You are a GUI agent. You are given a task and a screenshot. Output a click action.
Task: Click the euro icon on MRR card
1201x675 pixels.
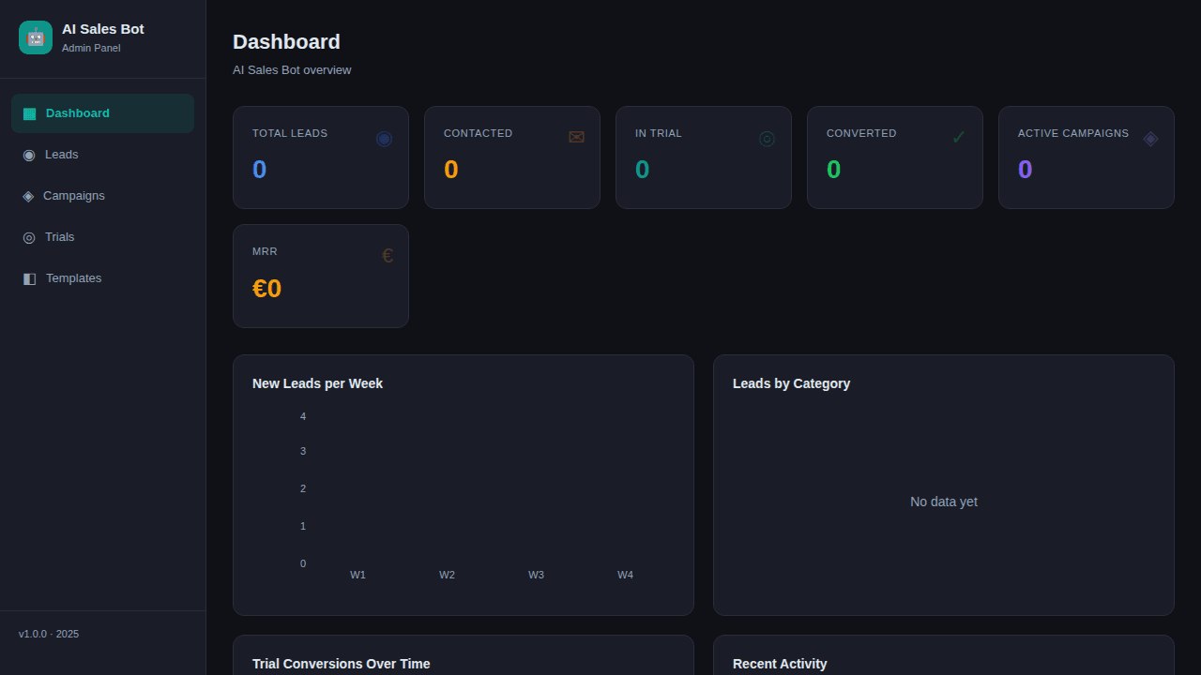(x=387, y=256)
